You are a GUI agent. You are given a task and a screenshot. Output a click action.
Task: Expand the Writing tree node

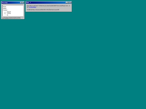point(5,13)
